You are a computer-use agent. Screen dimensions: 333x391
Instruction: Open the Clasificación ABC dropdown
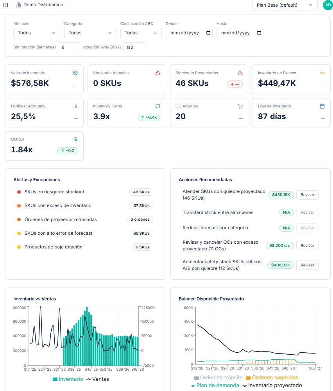[141, 33]
